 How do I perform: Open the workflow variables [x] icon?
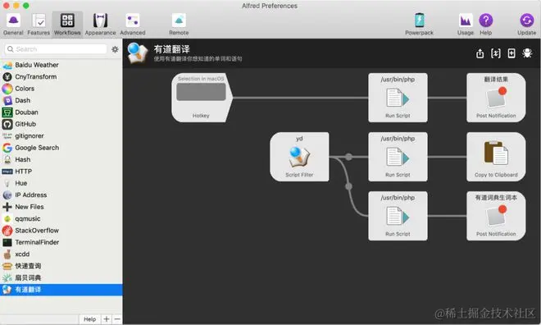(496, 53)
